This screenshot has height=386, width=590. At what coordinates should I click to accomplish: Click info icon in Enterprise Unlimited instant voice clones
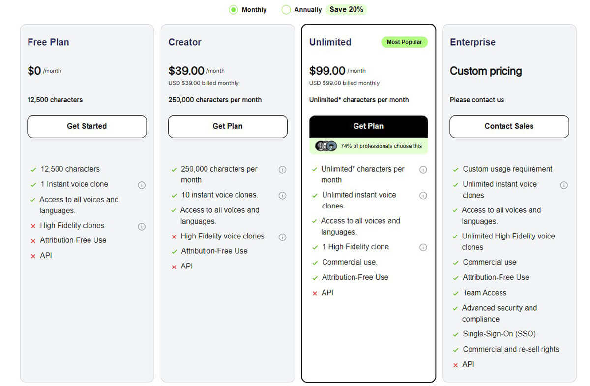click(x=564, y=185)
